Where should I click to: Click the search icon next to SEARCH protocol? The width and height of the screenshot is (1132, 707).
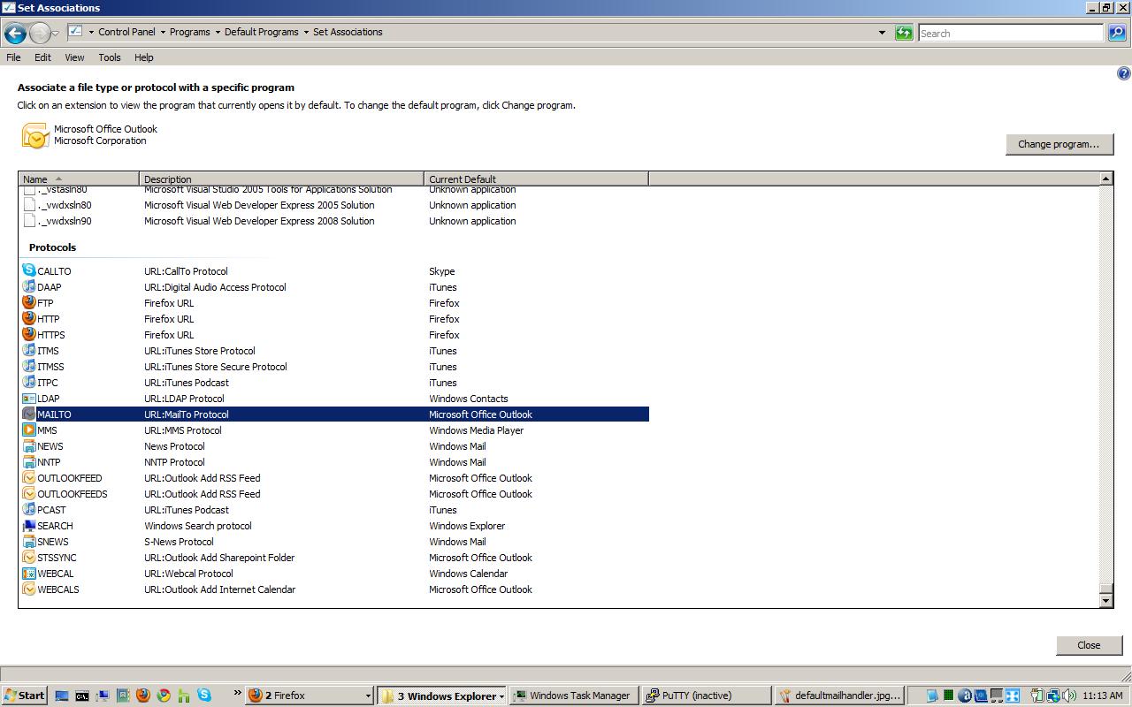(x=29, y=525)
